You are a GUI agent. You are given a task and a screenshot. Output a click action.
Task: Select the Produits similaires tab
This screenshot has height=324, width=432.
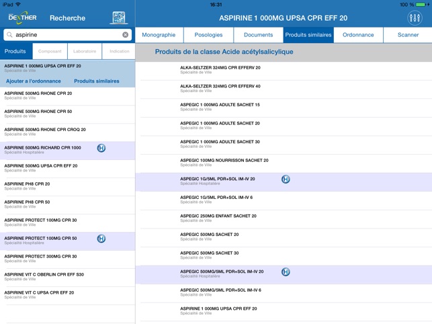308,35
